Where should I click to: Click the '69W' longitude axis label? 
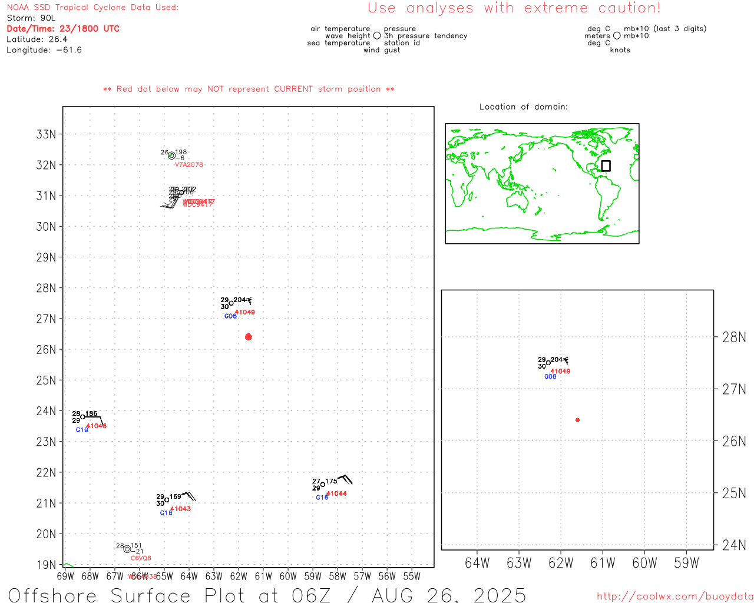pyautogui.click(x=65, y=577)
